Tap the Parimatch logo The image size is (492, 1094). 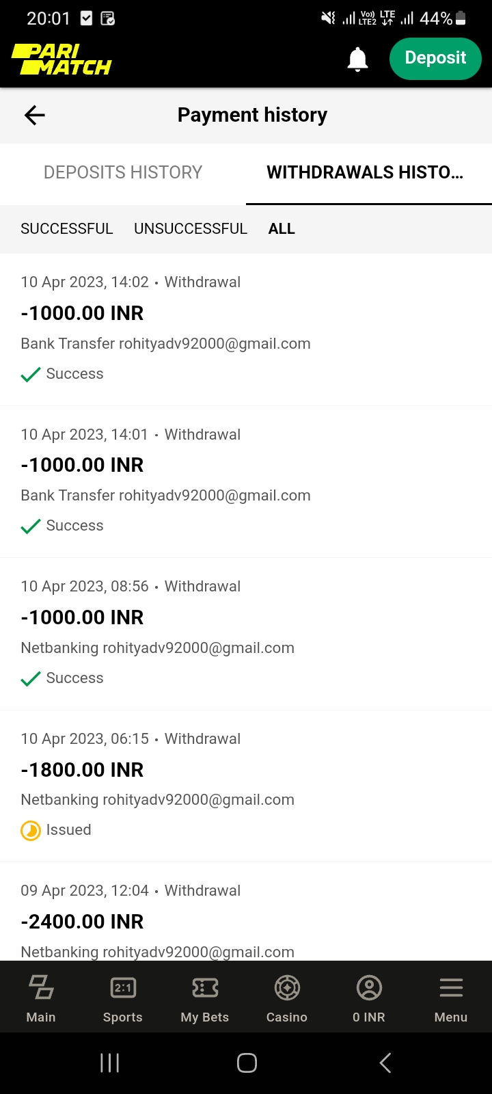pos(61,59)
